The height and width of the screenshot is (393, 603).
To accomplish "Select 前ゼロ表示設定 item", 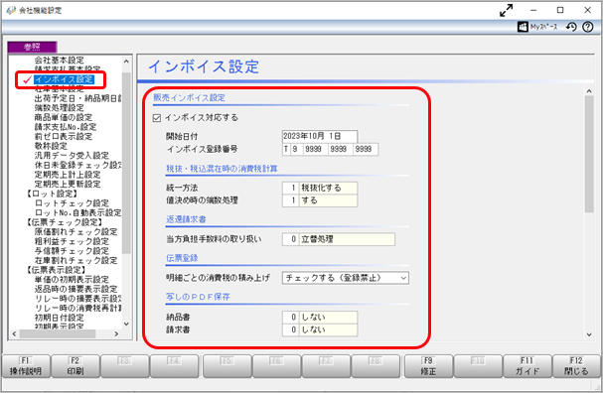I will point(64,136).
